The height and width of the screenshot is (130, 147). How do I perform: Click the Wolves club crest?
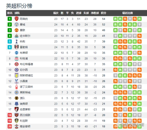pos(17,98)
